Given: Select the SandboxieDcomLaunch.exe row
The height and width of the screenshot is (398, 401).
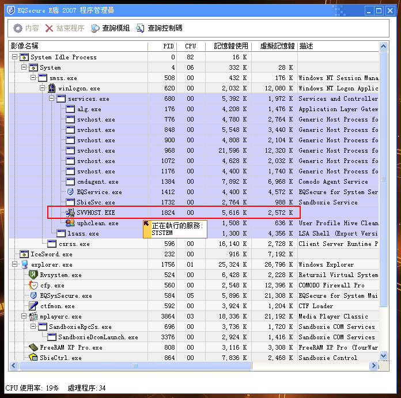Looking at the screenshot, I should point(194,337).
